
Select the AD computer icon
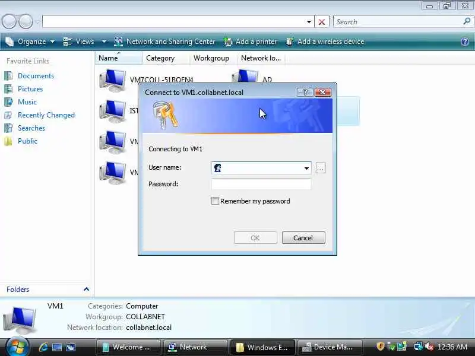pos(245,76)
